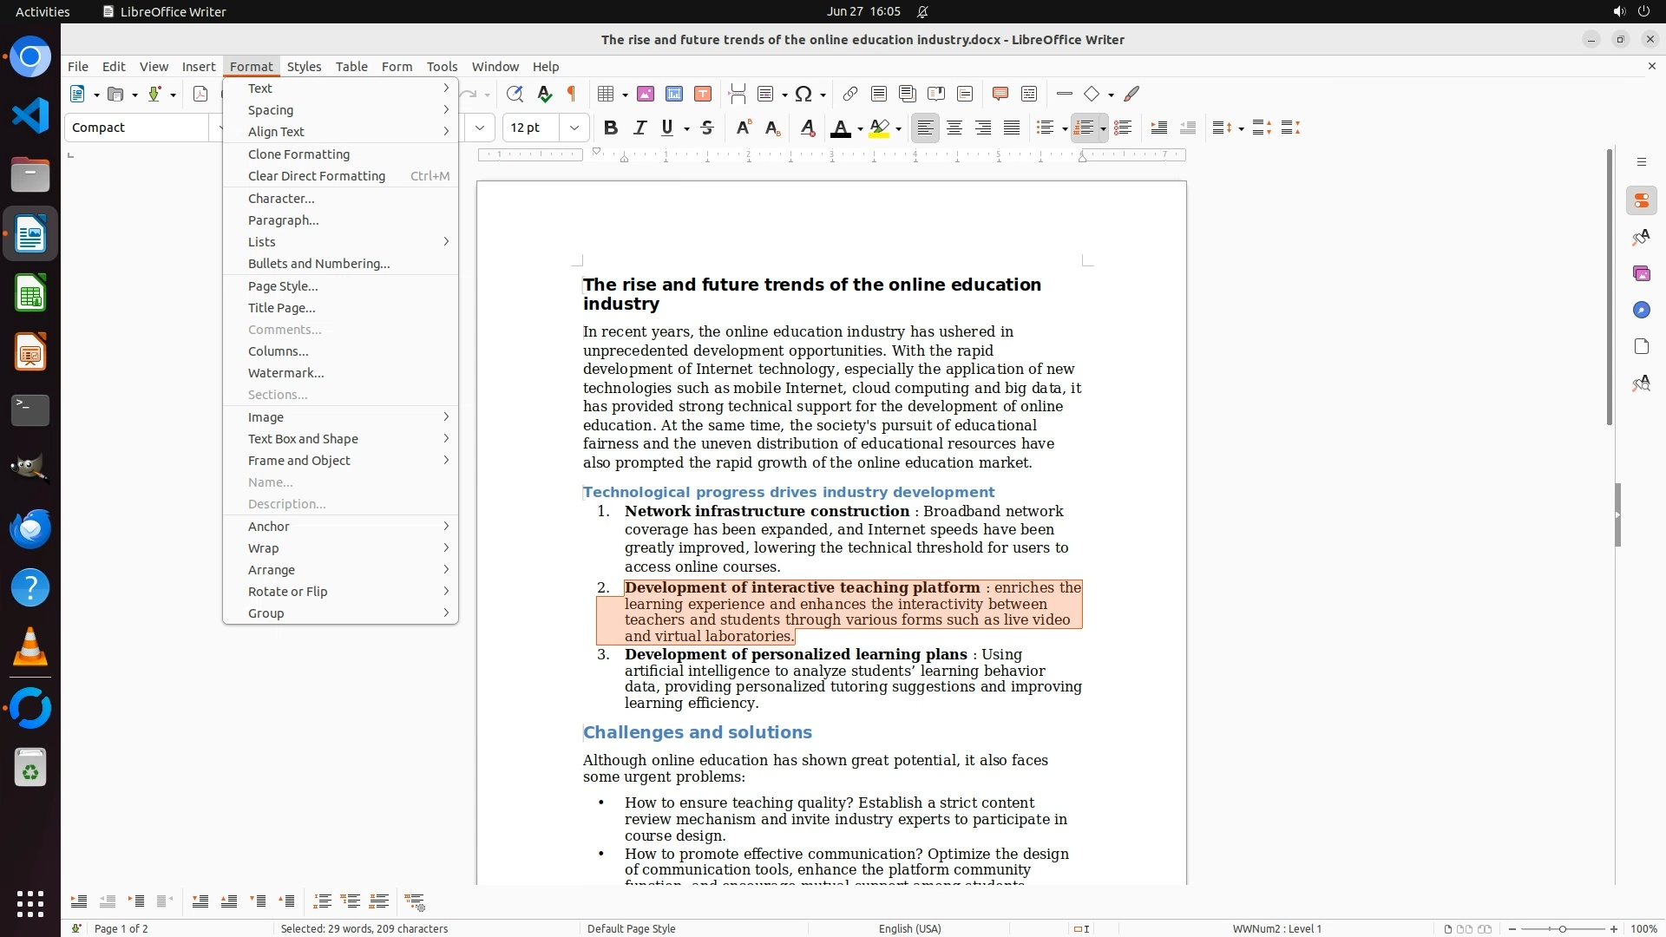Select the Paragraph... menu entry
1666x937 pixels.
[283, 220]
